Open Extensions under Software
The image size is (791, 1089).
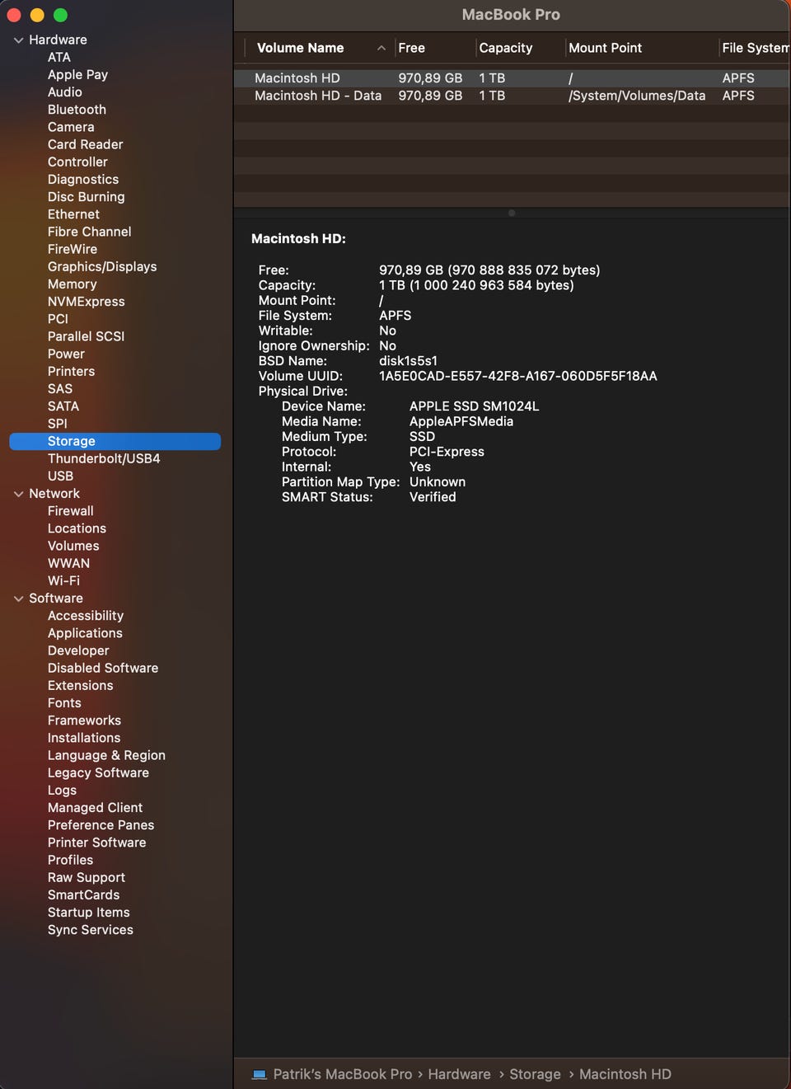81,686
